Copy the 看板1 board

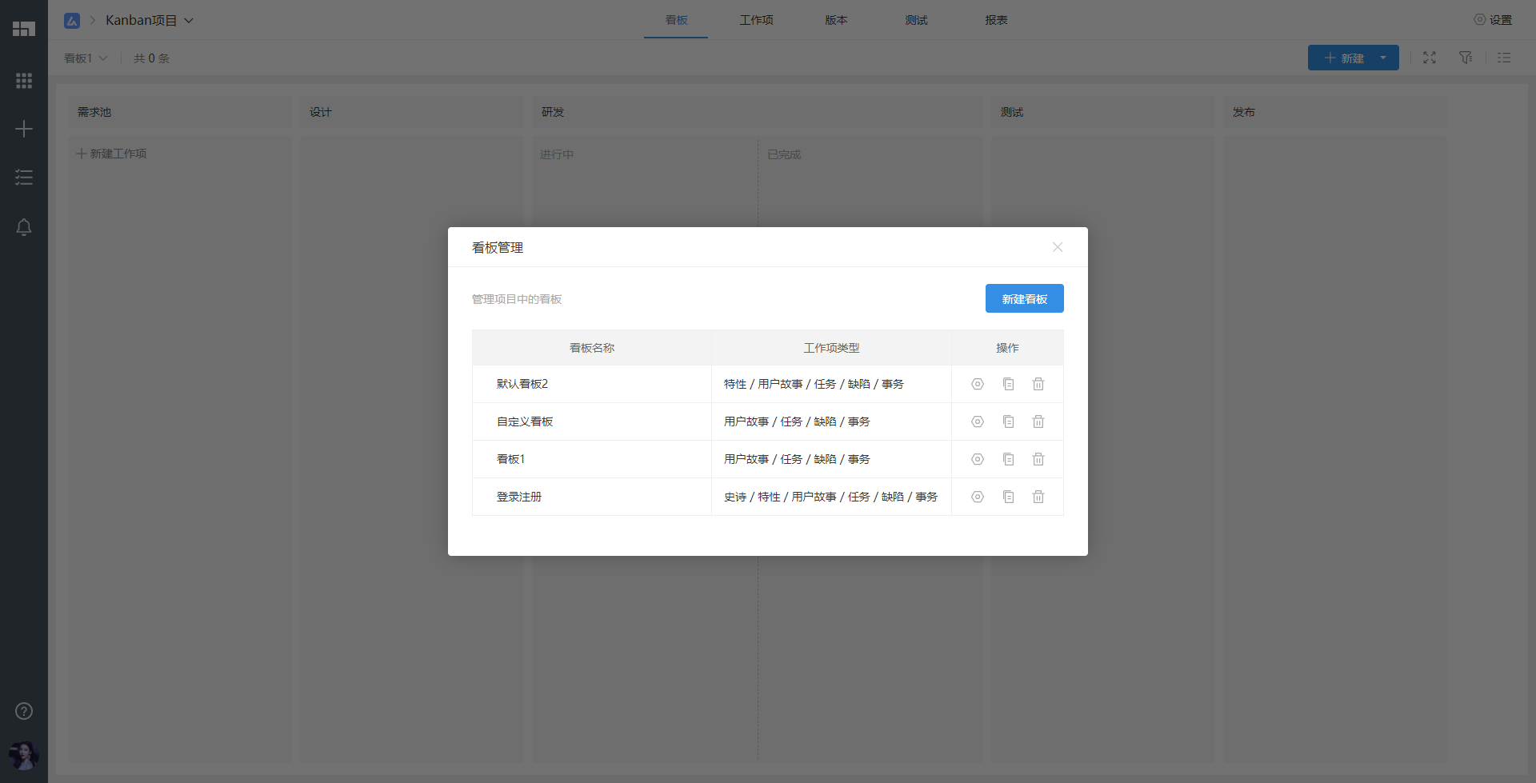tap(1008, 459)
